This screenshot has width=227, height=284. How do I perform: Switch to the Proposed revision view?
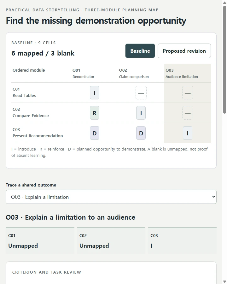click(184, 51)
